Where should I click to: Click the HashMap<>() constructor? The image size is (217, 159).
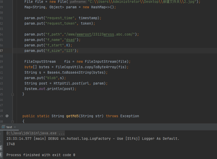103,7
